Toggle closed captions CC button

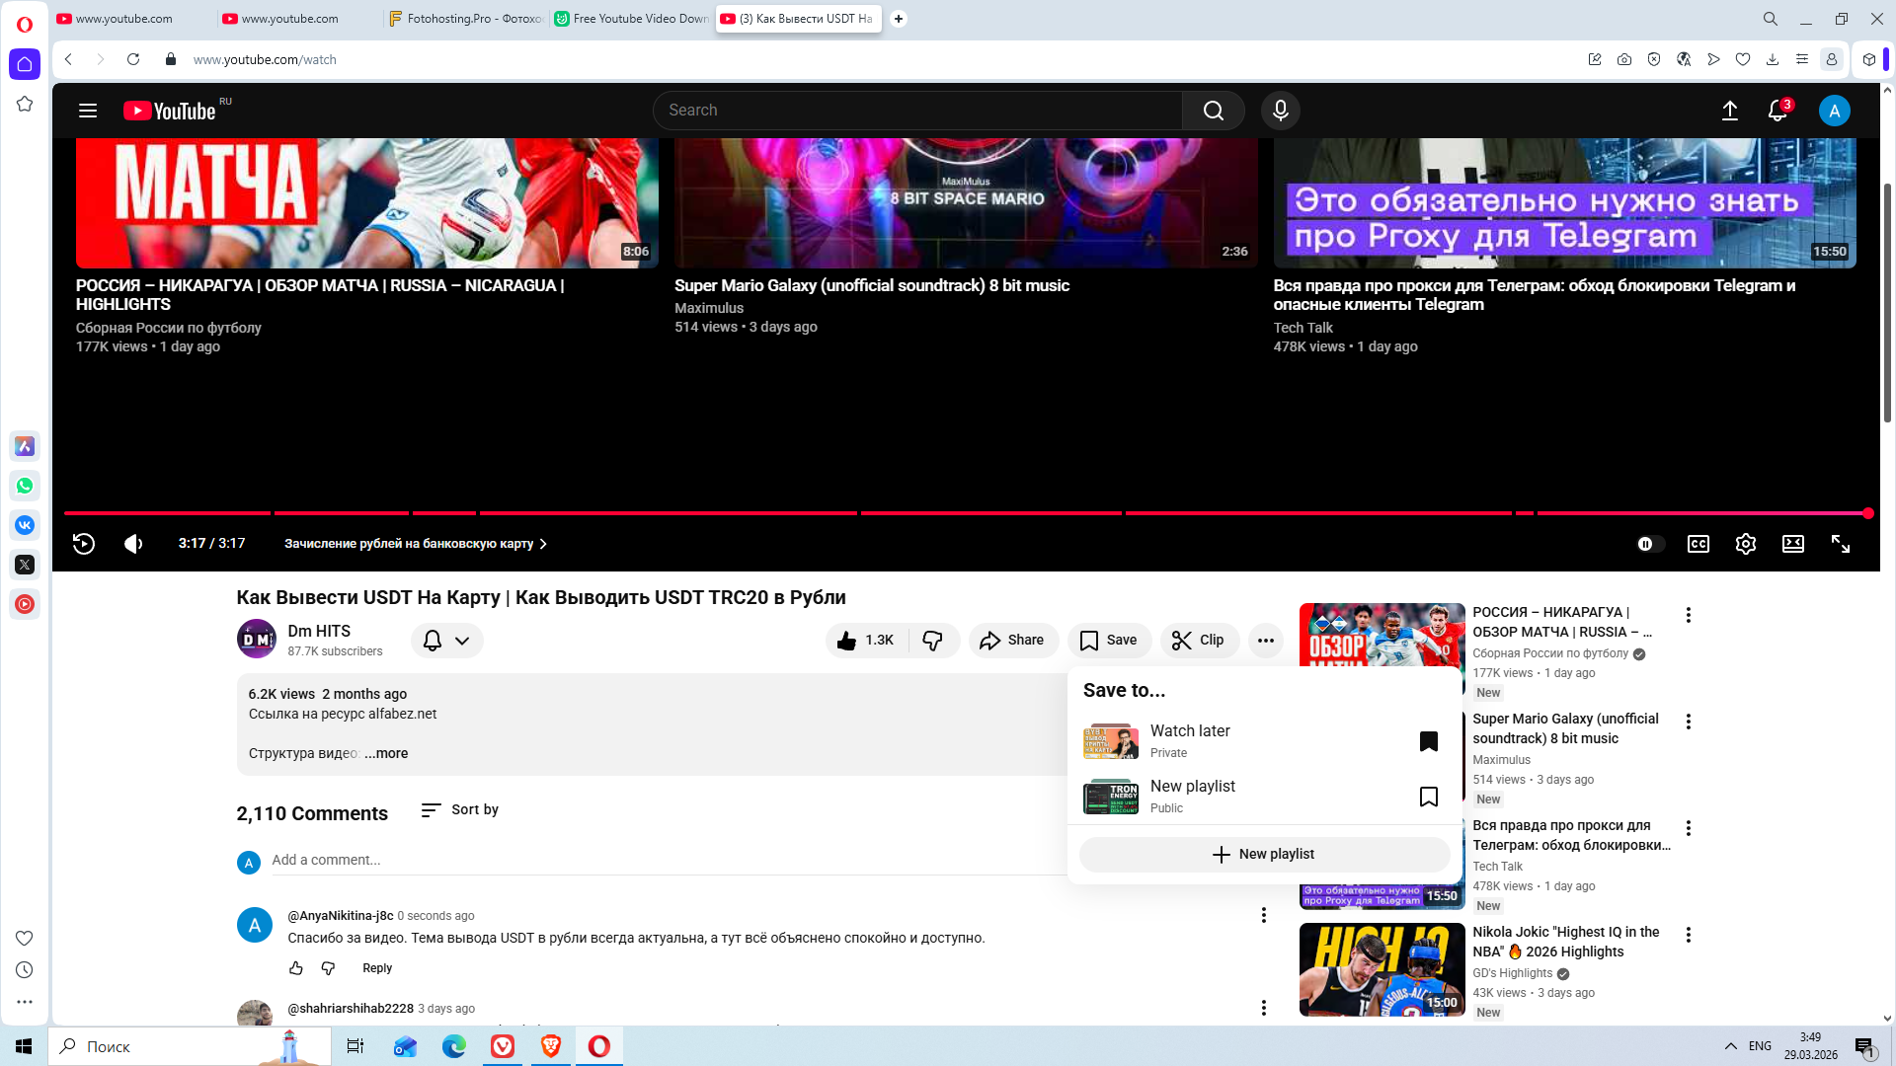click(x=1698, y=544)
